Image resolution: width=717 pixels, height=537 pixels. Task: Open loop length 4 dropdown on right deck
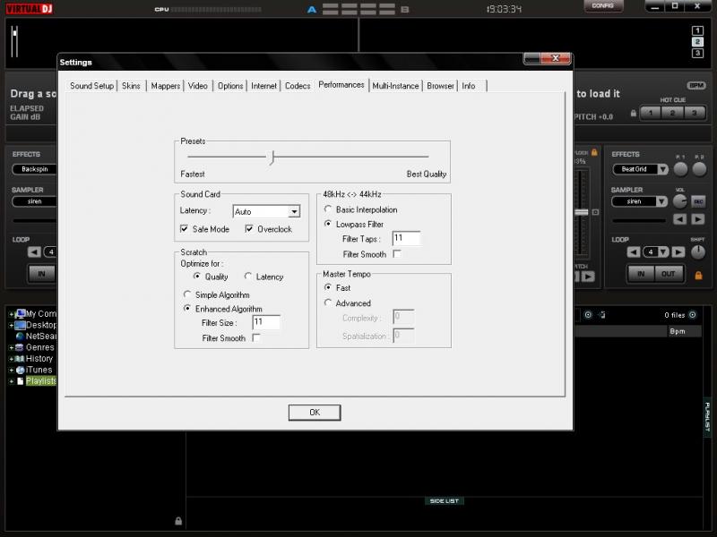[x=663, y=252]
